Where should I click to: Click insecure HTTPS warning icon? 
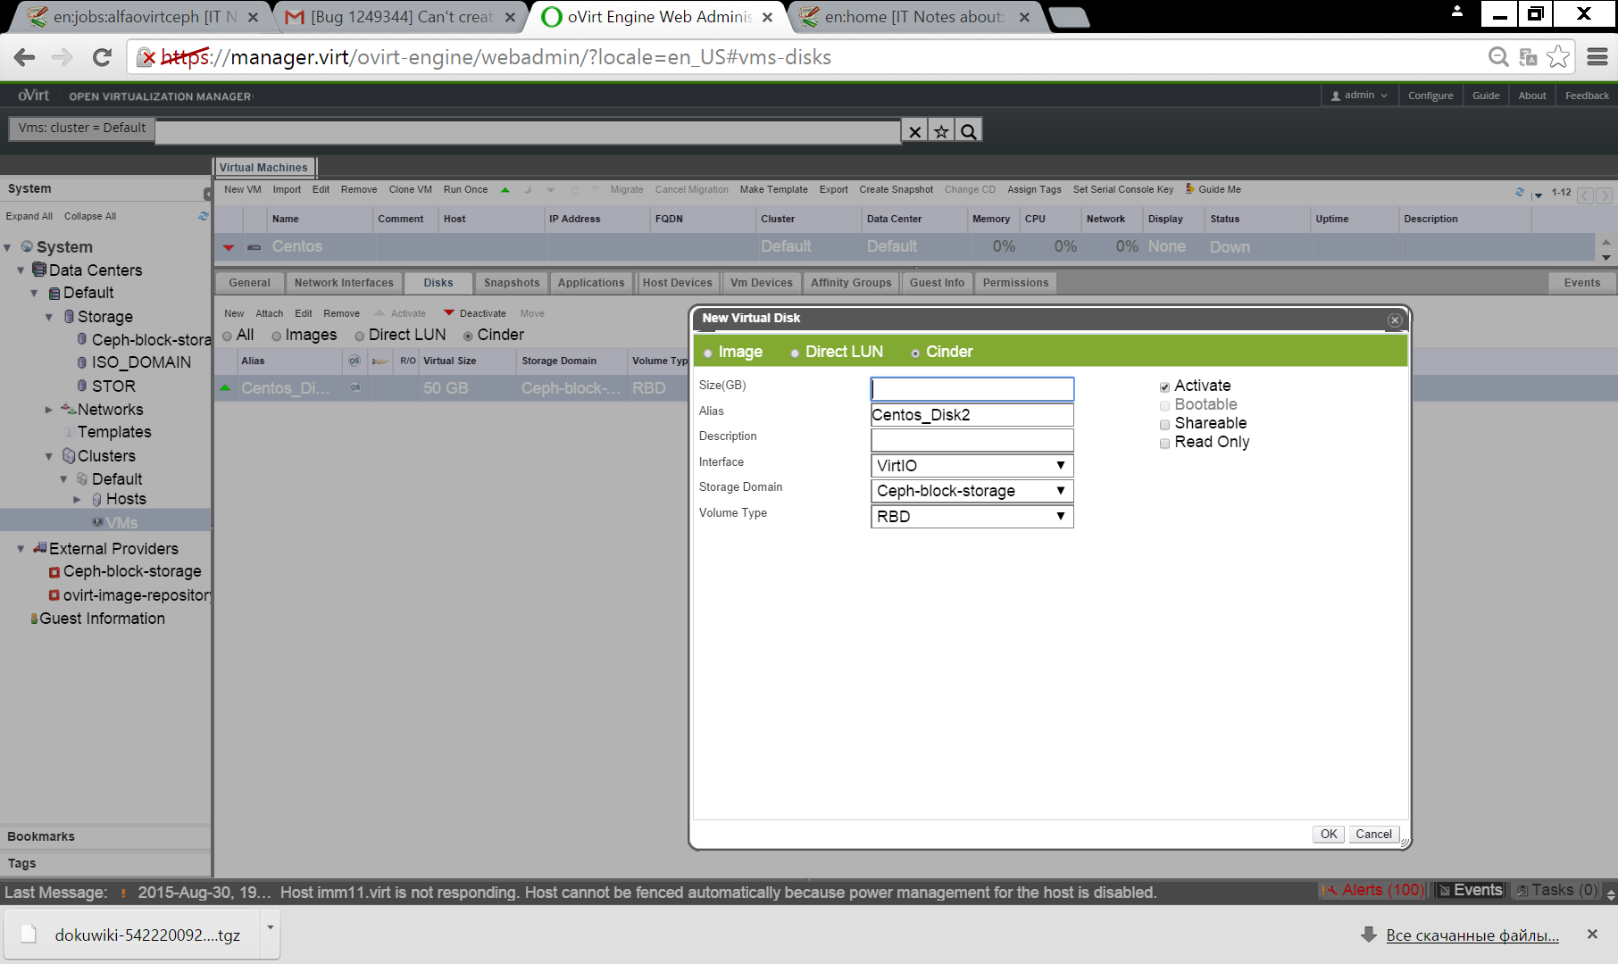point(146,57)
